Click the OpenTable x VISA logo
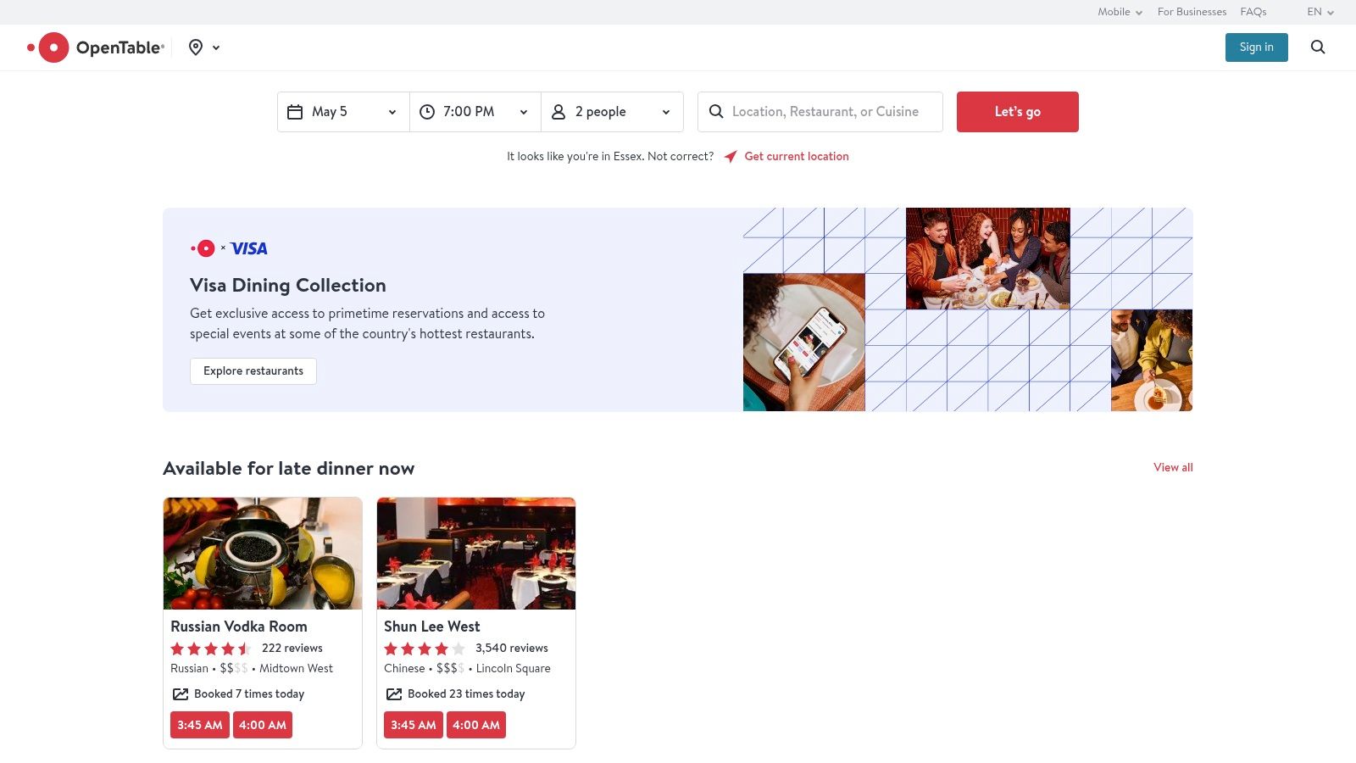Viewport: 1356px width, 763px height. coord(229,248)
